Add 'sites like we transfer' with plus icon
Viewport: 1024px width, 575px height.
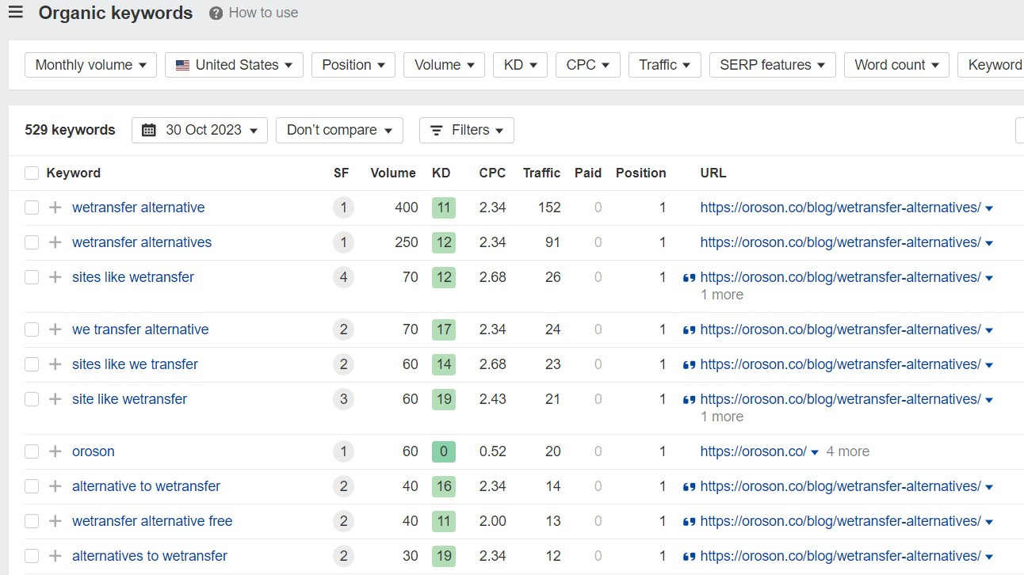[55, 364]
